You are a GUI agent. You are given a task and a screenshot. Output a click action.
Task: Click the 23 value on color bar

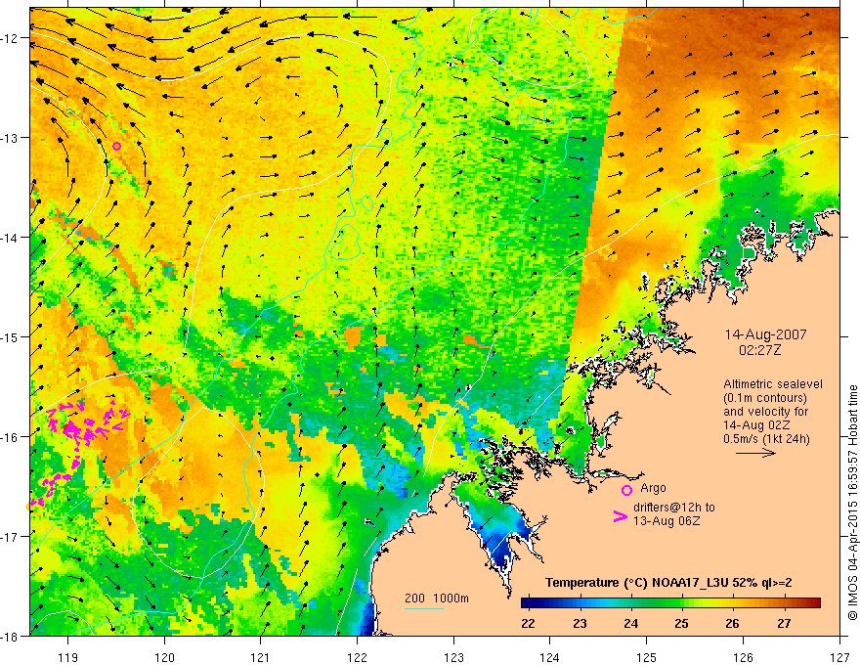(x=580, y=623)
